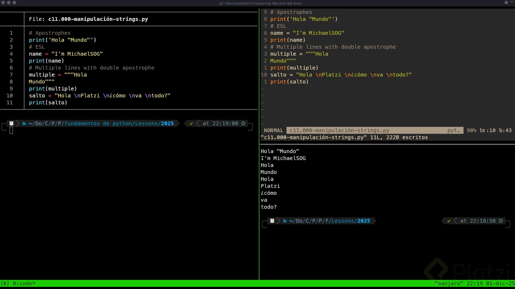Screen dimensions: 515x289
Task: Click the folder icon in right prompt path
Action: pos(285,221)
